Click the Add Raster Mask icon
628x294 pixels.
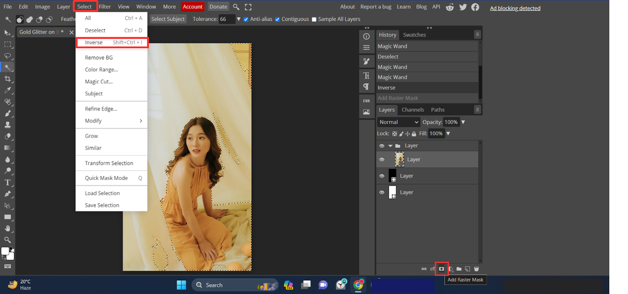click(x=441, y=269)
